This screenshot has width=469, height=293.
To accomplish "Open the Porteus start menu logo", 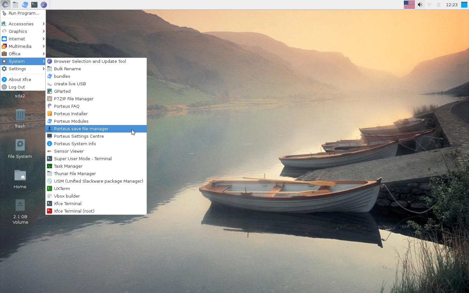I will click(5, 5).
